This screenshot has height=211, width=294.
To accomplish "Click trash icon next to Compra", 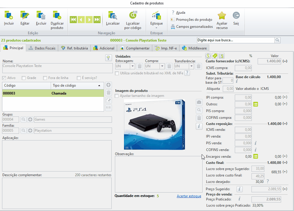I will coord(169,66).
